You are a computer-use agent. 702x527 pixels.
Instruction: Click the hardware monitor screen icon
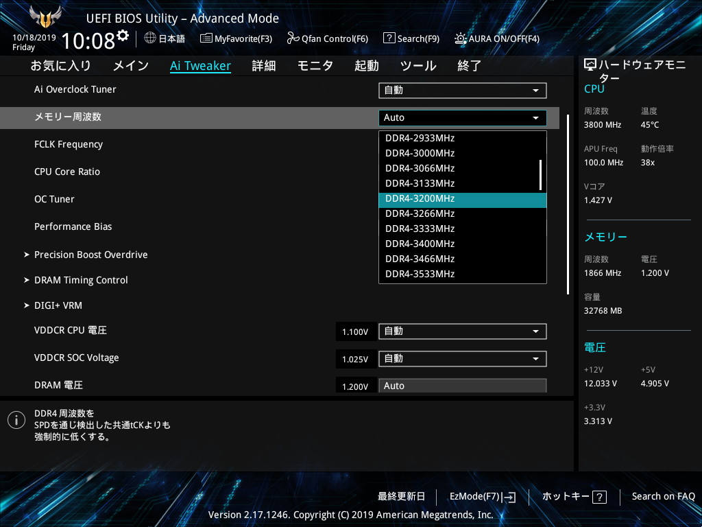(590, 65)
